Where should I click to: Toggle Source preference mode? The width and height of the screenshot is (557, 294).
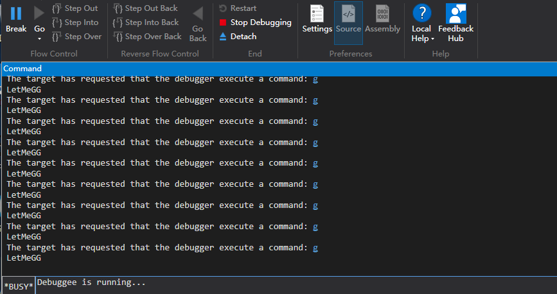tap(348, 23)
